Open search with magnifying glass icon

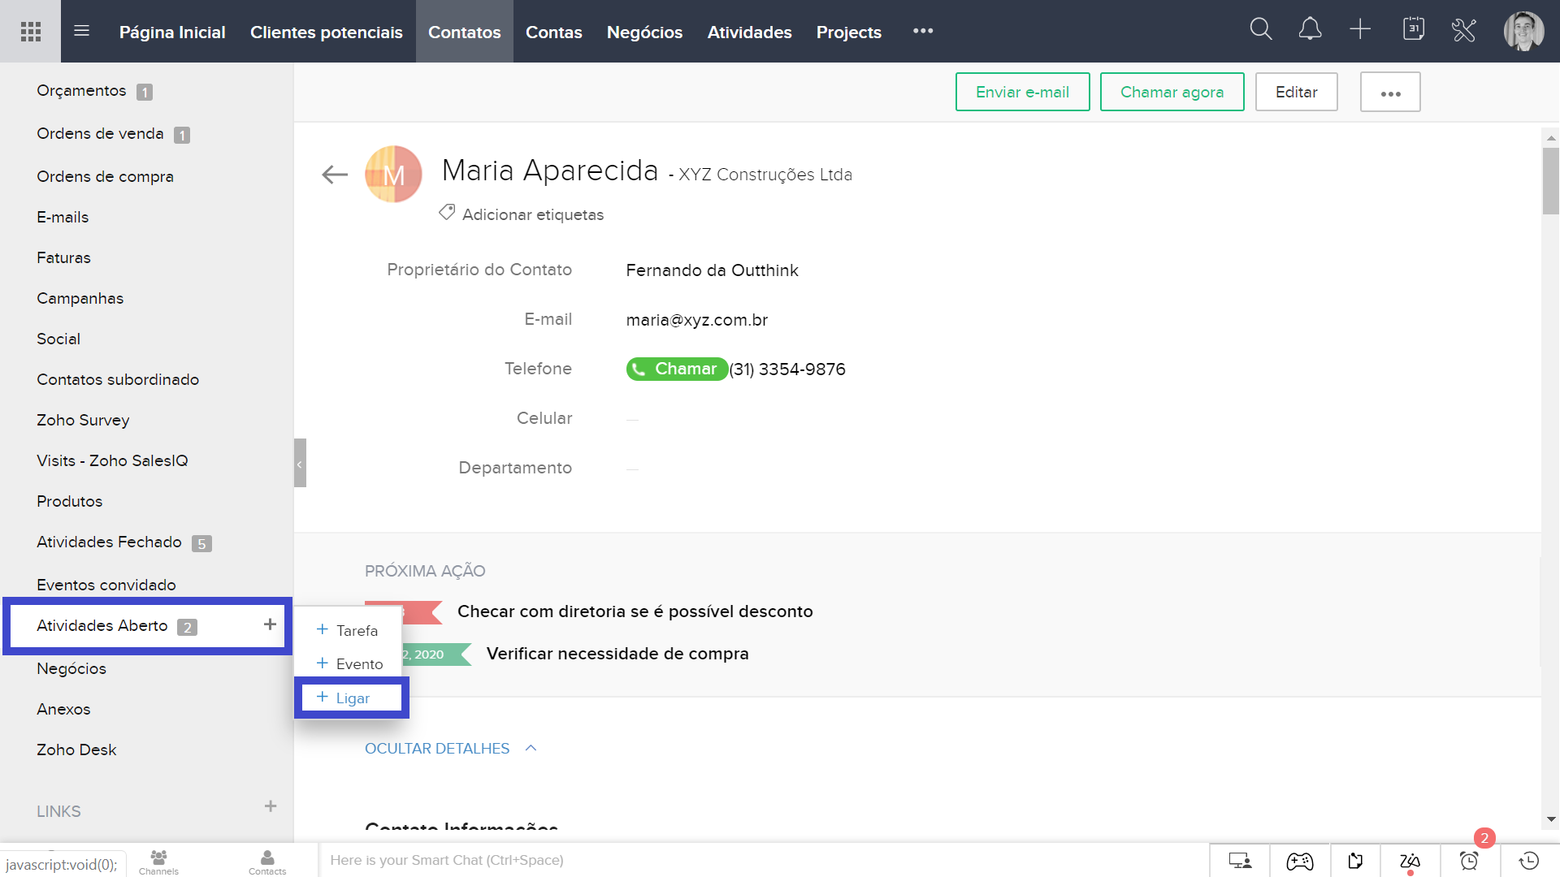click(1260, 30)
